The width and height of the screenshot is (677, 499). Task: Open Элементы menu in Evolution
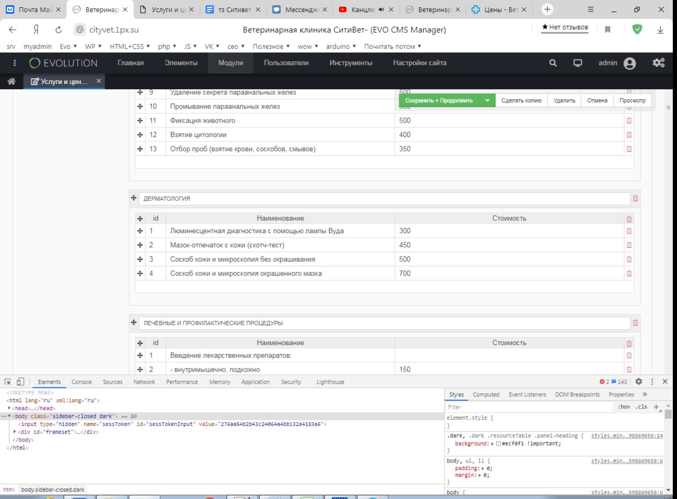181,63
